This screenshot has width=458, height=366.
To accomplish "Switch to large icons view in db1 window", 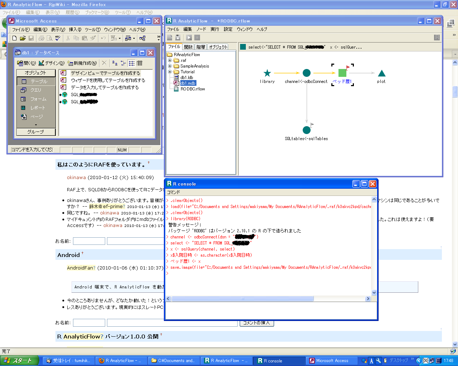I will pyautogui.click(x=115, y=63).
